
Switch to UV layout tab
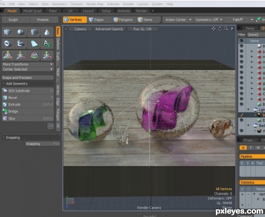[x=70, y=11]
